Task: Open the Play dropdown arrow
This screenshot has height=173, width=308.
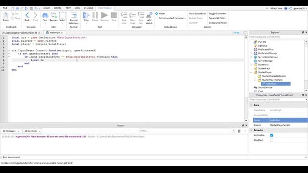Action: [86, 24]
